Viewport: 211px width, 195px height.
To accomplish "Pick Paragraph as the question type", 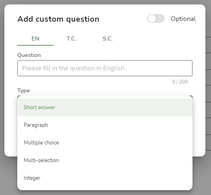I will [105, 125].
